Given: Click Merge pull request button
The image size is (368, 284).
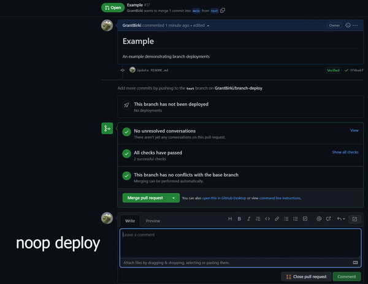Looking at the screenshot, I should click(145, 198).
